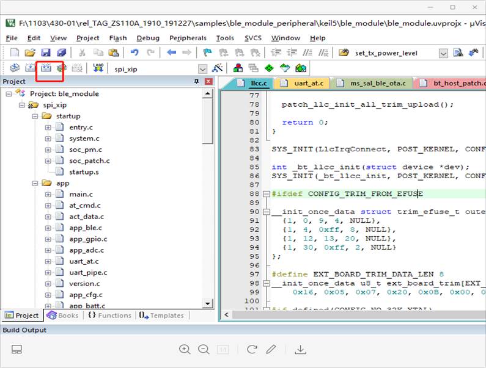The height and width of the screenshot is (368, 486).
Task: Open the spi_xip target dropdown
Action: point(202,69)
